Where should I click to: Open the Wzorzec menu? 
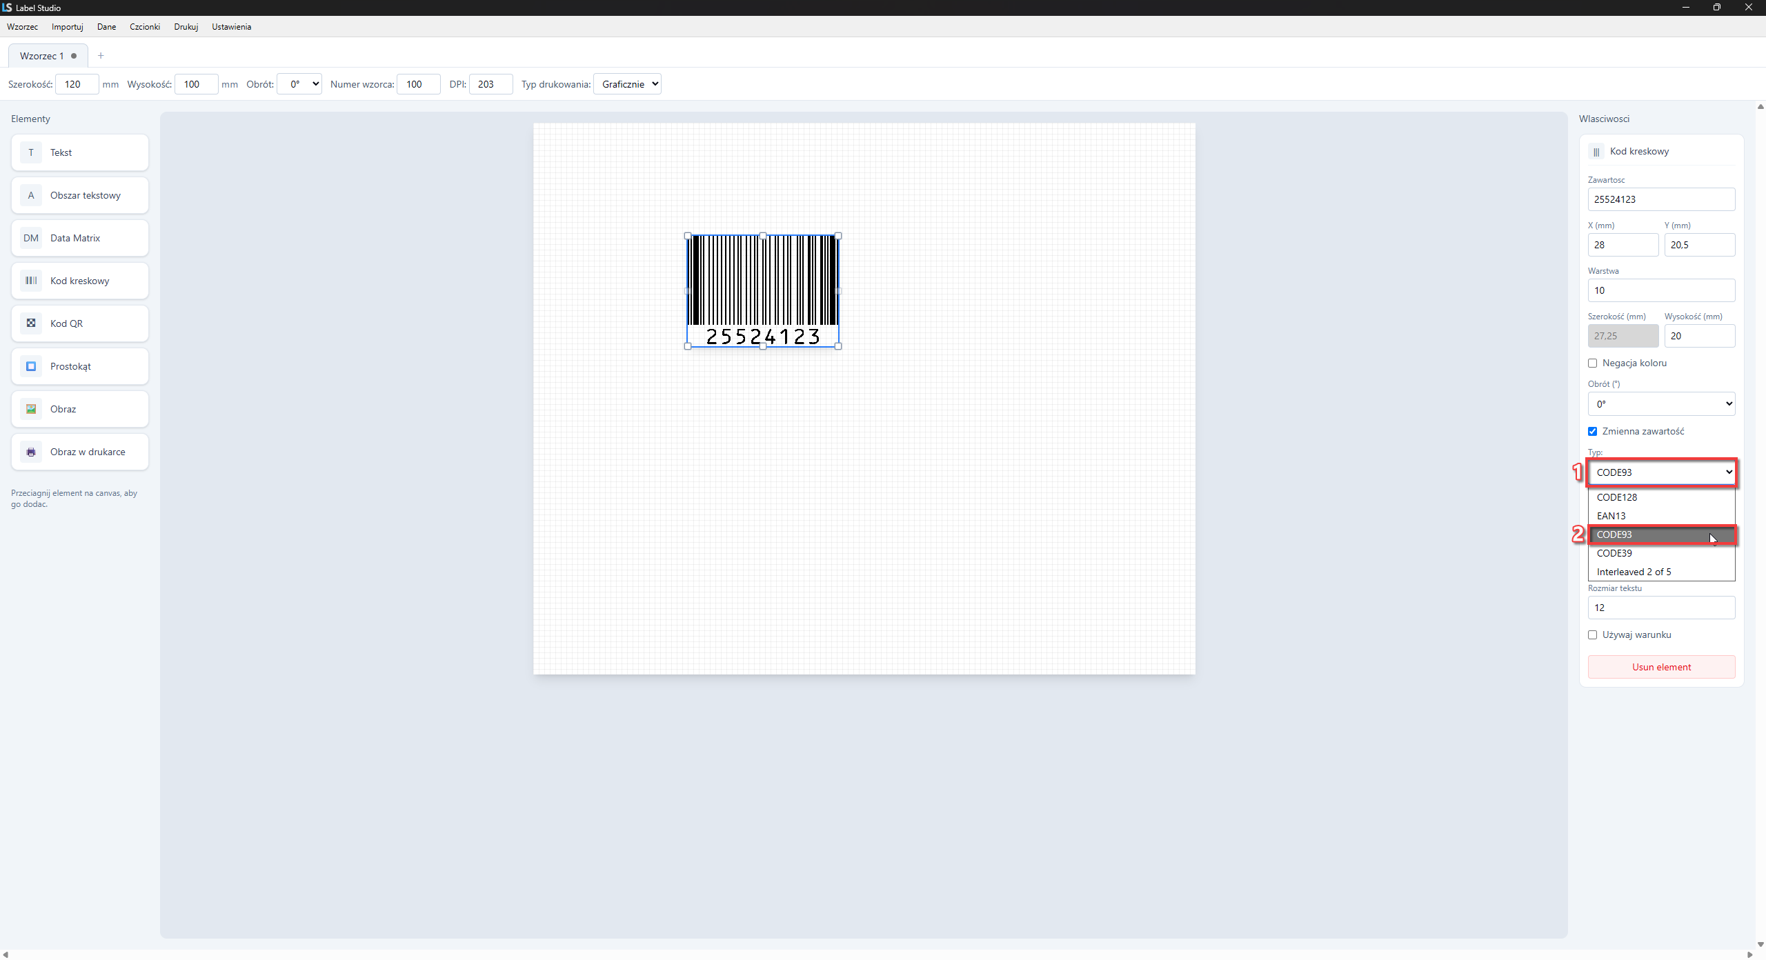pos(23,27)
